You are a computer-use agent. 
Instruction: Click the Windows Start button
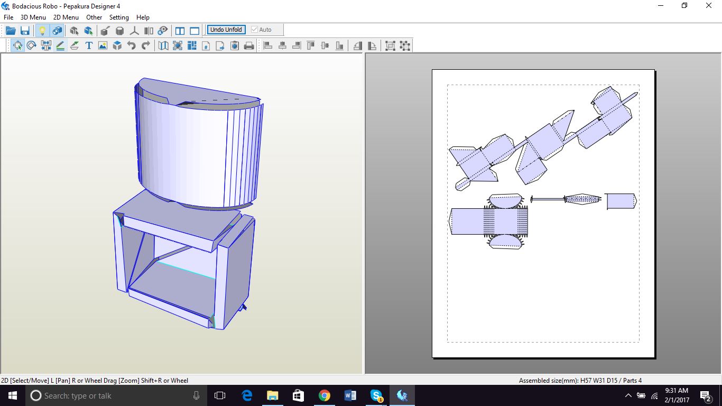point(13,395)
